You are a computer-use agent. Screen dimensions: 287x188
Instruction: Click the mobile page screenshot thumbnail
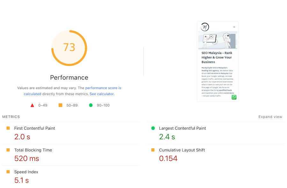point(218,61)
